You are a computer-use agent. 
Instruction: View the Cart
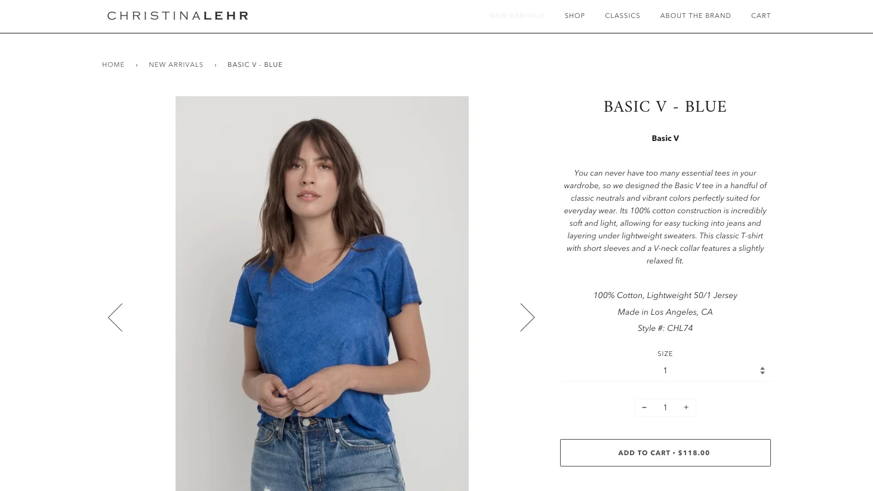761,16
